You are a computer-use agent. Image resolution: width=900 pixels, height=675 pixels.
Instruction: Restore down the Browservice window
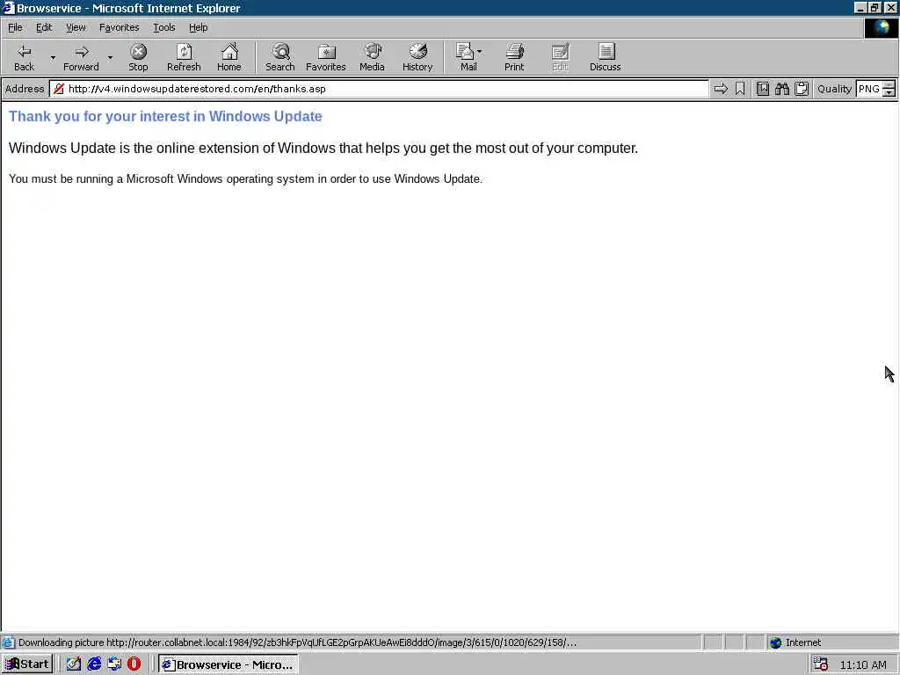tap(875, 7)
